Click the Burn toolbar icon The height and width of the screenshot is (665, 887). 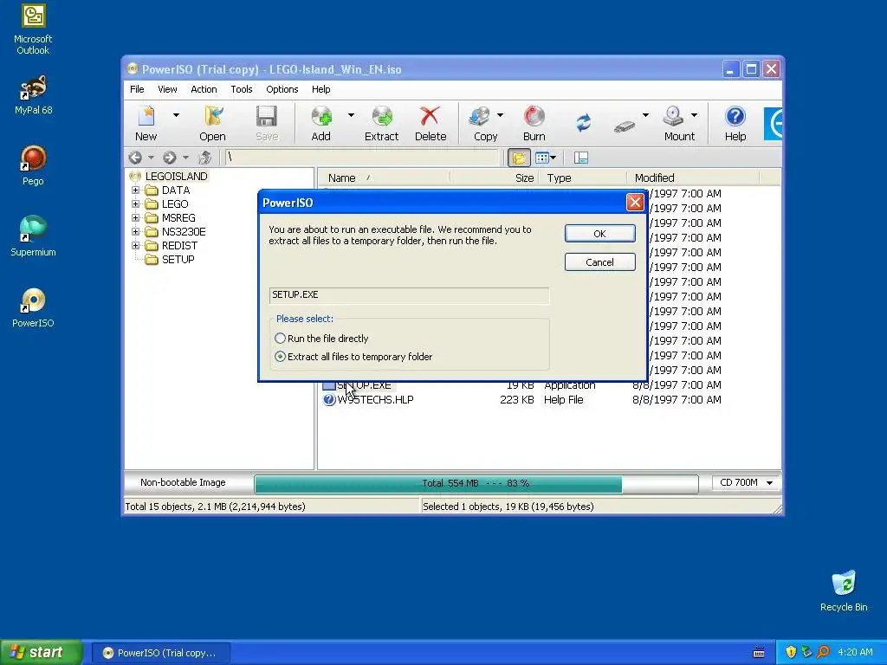point(534,116)
